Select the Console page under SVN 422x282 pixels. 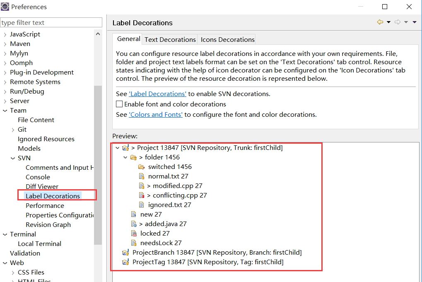pyautogui.click(x=38, y=177)
